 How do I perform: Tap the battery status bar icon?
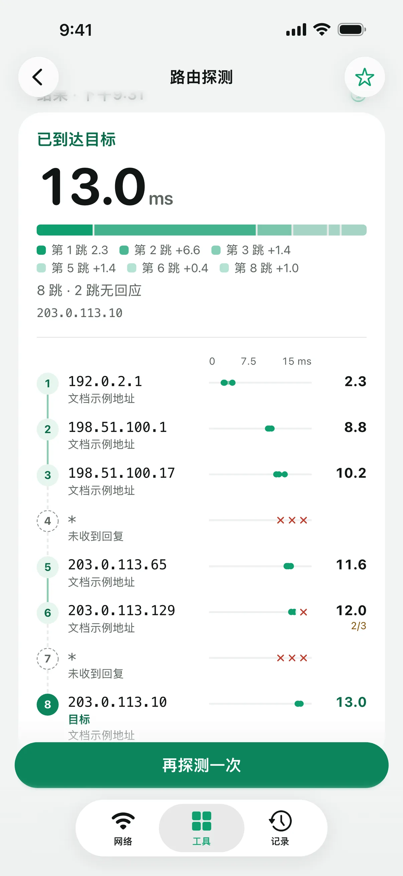click(352, 30)
